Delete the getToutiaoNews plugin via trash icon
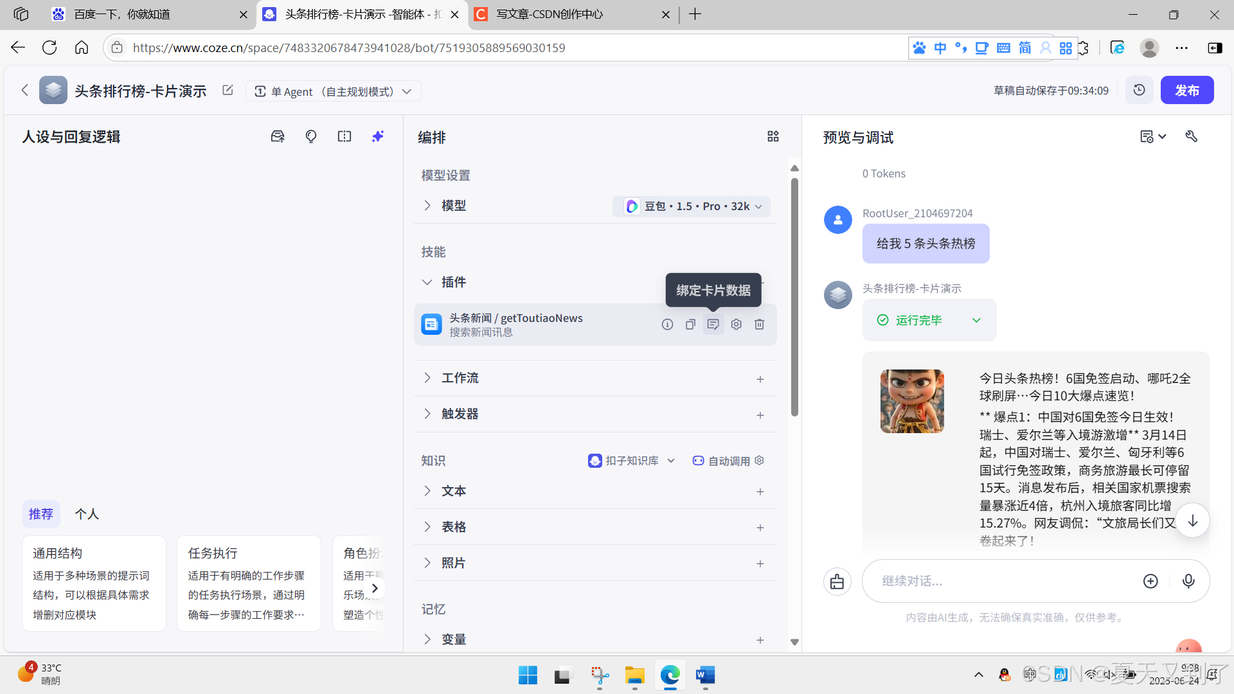This screenshot has width=1234, height=694. tap(759, 325)
